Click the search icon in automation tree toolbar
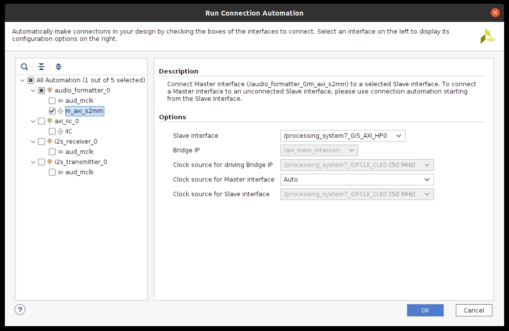The height and width of the screenshot is (331, 509). tap(24, 67)
